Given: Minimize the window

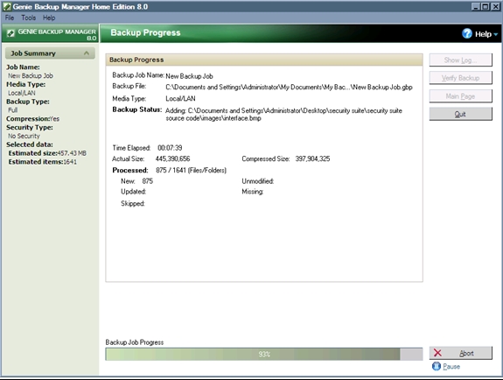Looking at the screenshot, I should pos(476,6).
